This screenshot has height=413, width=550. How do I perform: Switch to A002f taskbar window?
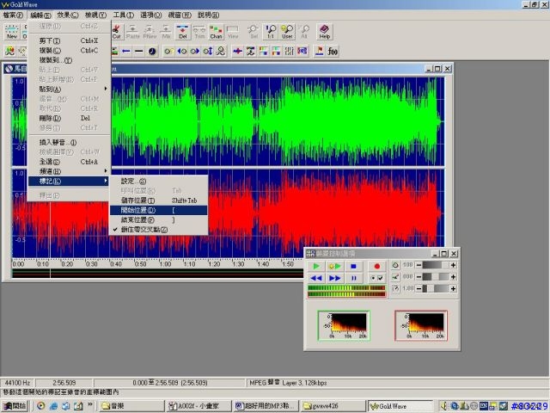(199, 405)
